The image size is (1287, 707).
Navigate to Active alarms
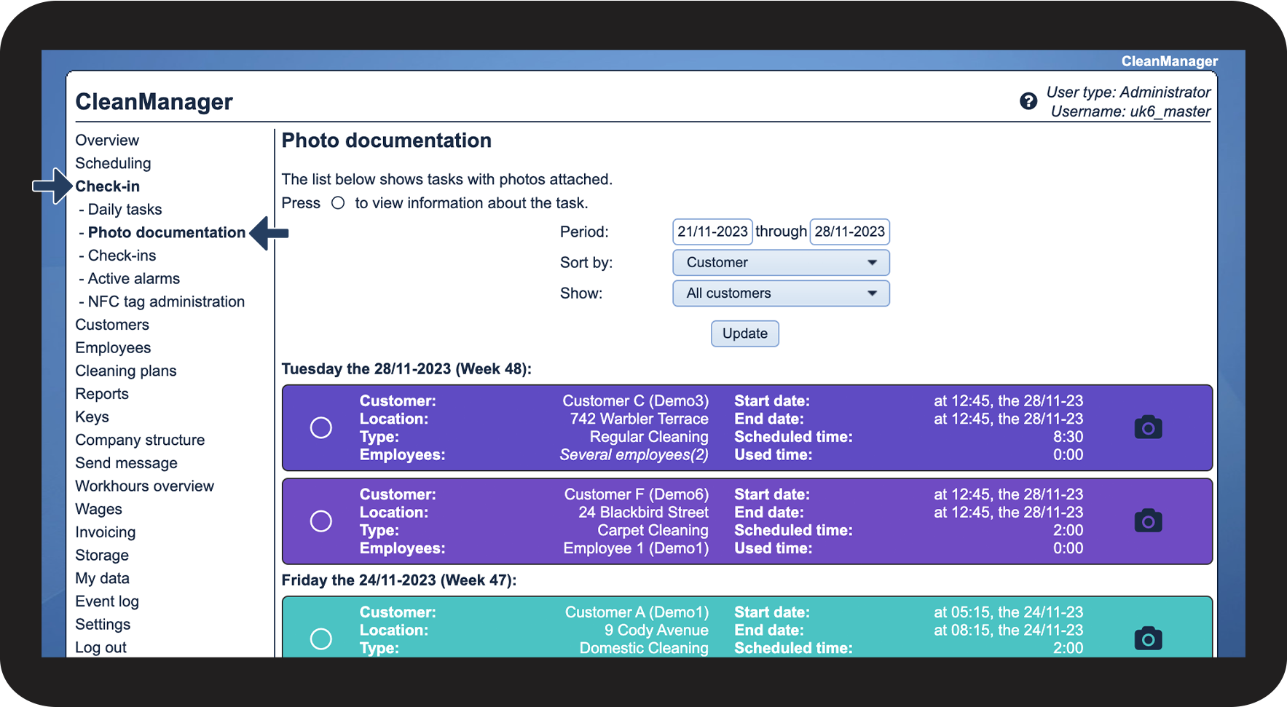pyautogui.click(x=133, y=279)
